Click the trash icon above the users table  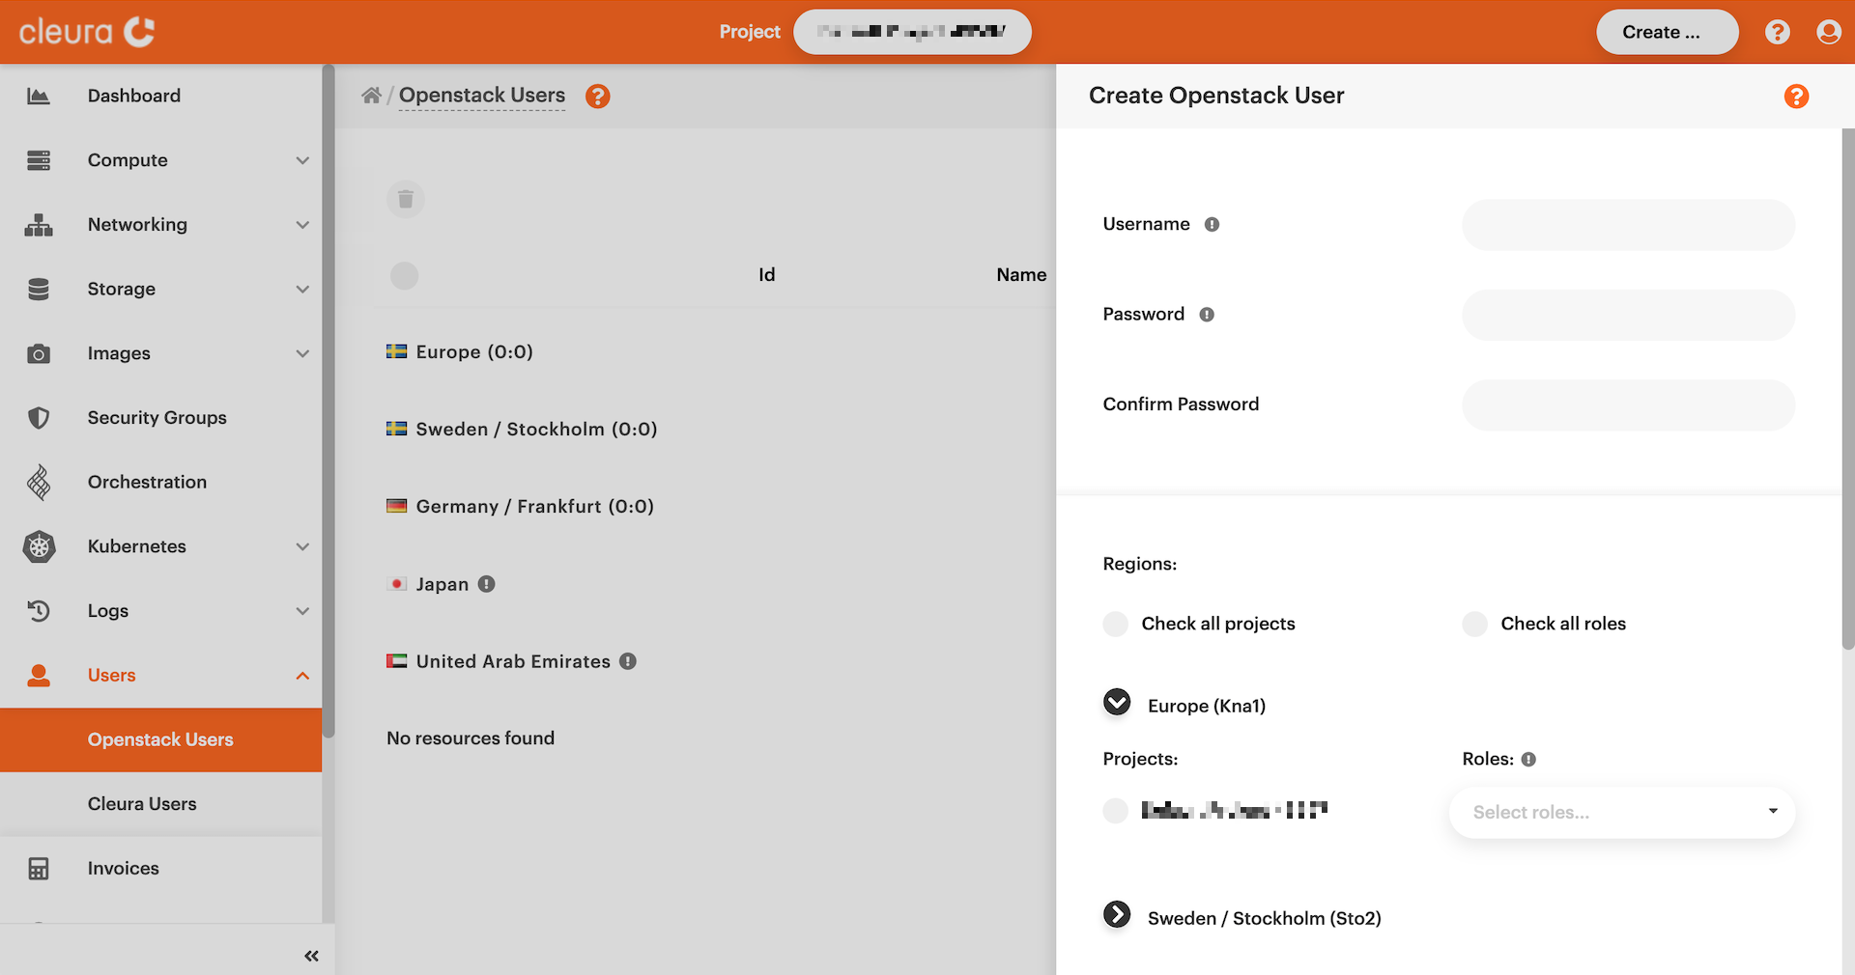(405, 200)
